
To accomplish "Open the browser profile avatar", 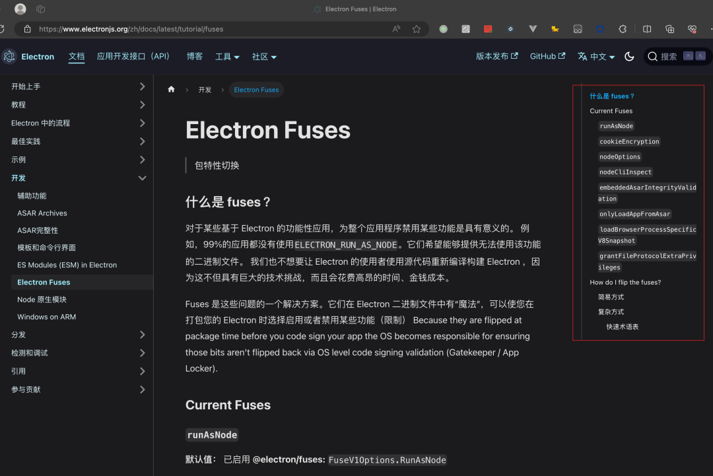I will 20,9.
